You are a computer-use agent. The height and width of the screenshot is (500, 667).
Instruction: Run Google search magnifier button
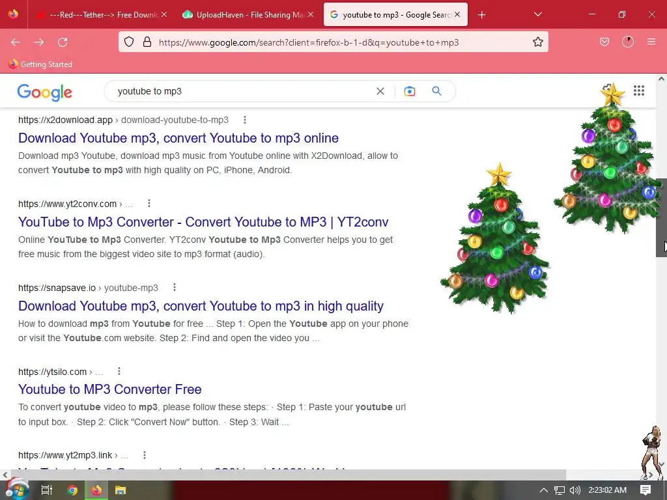(436, 91)
